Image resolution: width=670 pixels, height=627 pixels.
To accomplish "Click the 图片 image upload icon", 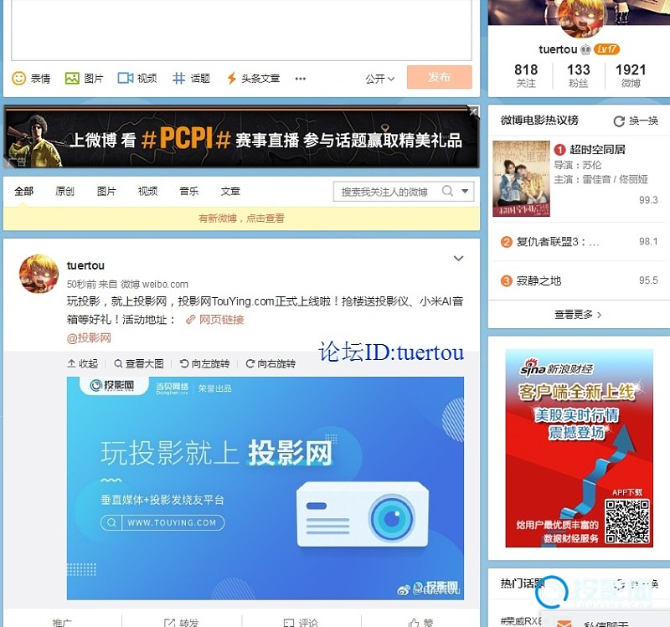I will (x=72, y=78).
